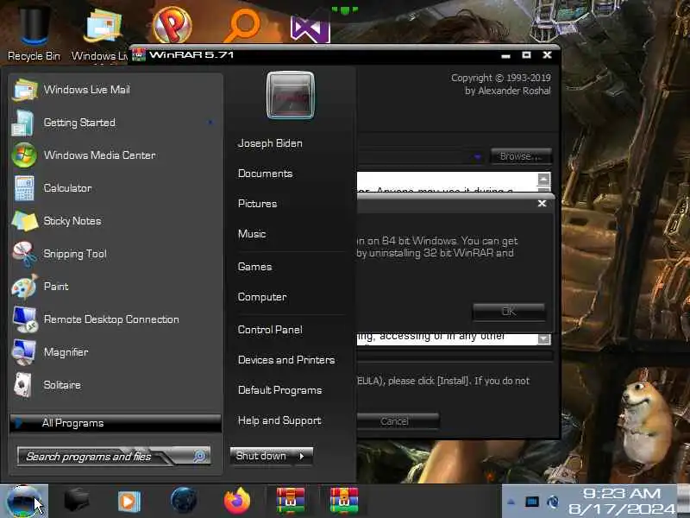Open Visual Studio desktop icon
This screenshot has width=690, height=518.
click(310, 28)
